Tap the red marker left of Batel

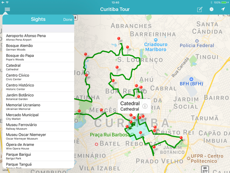[96, 144]
